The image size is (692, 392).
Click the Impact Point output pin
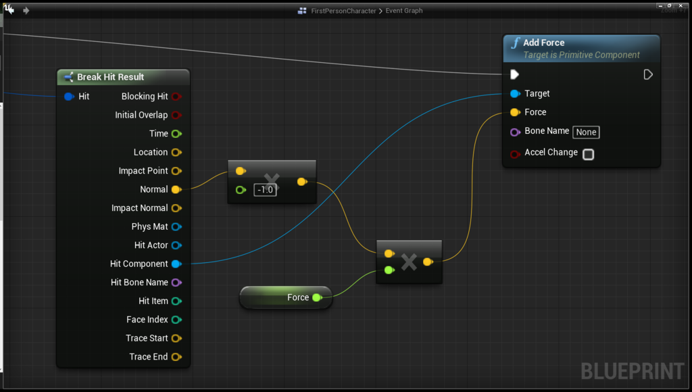tap(176, 171)
